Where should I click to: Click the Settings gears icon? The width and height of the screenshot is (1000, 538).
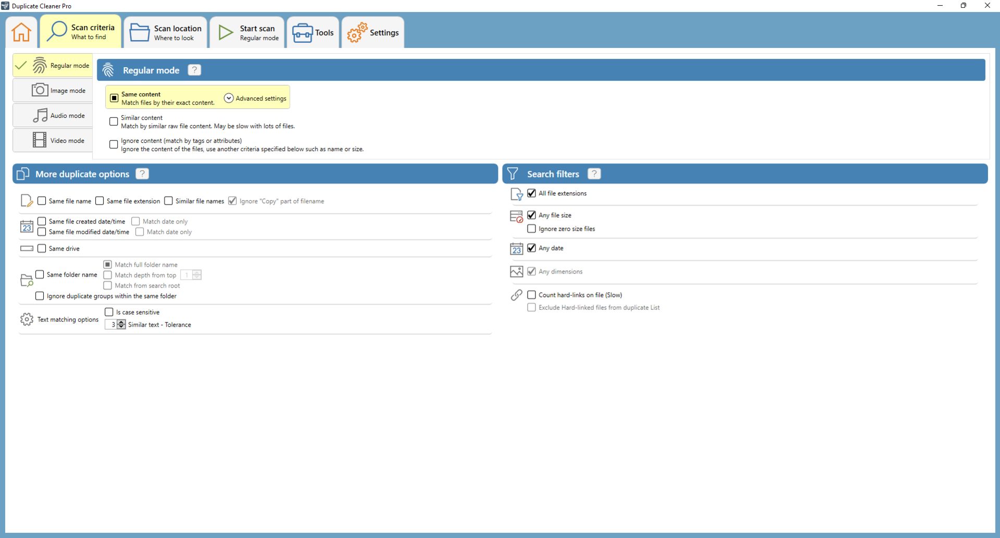[357, 32]
